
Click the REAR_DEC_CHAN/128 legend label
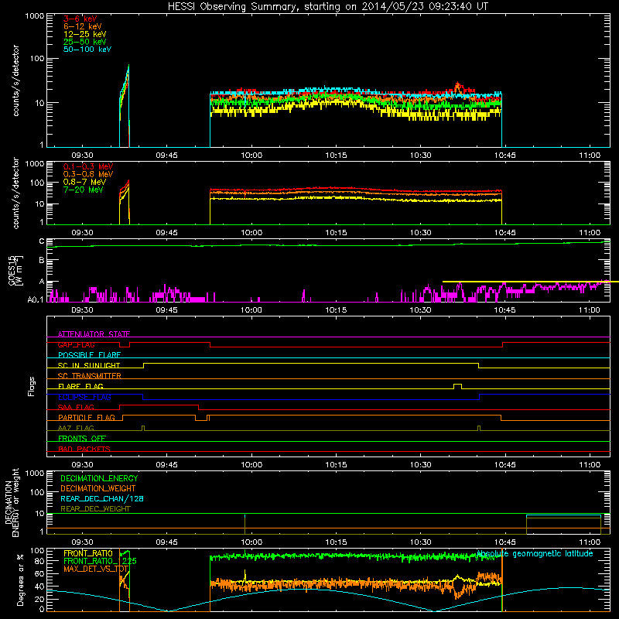click(102, 498)
